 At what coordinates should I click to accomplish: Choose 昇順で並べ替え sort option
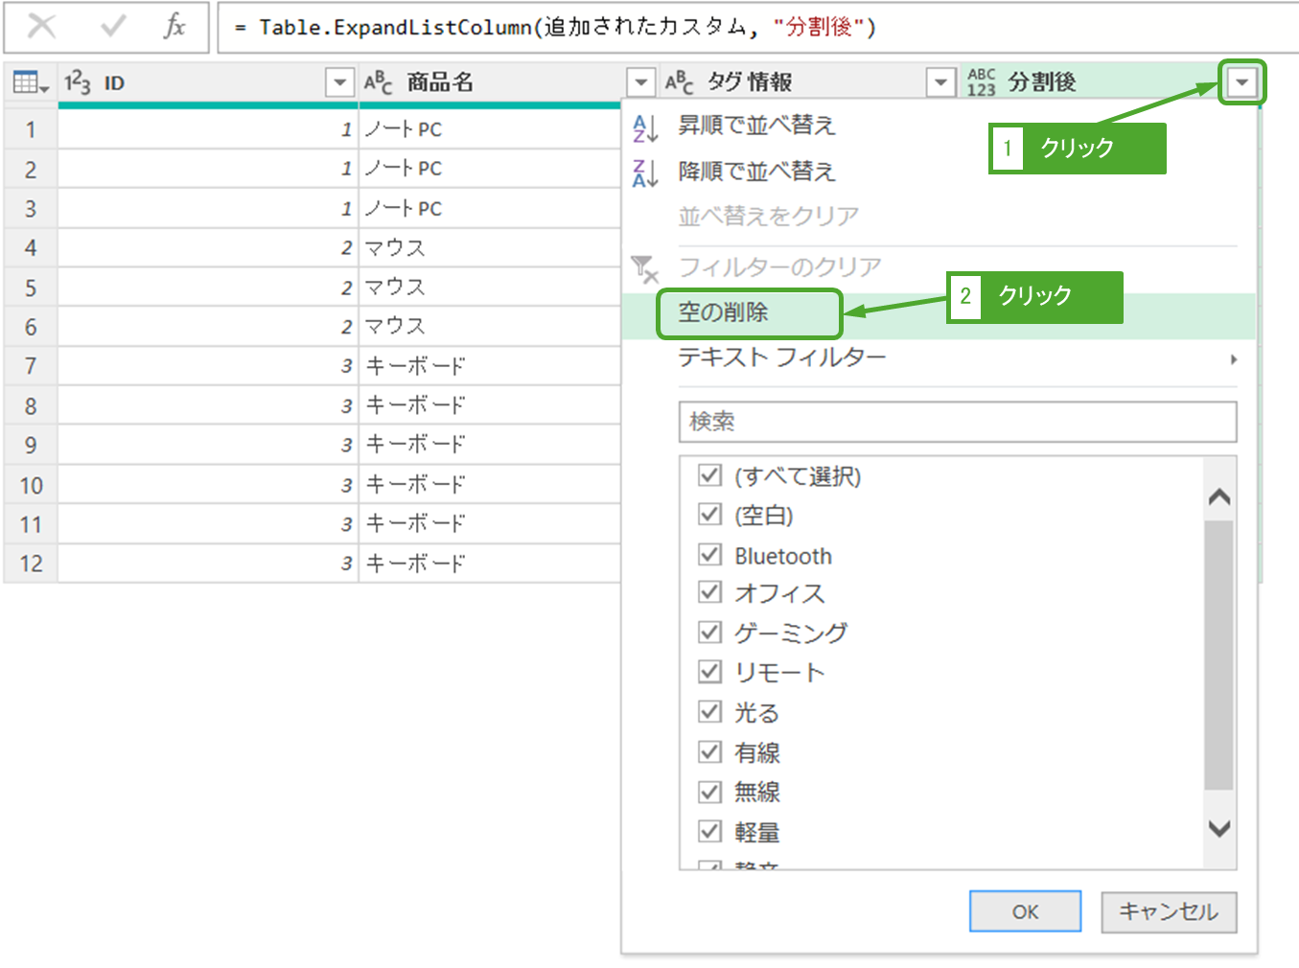point(756,126)
